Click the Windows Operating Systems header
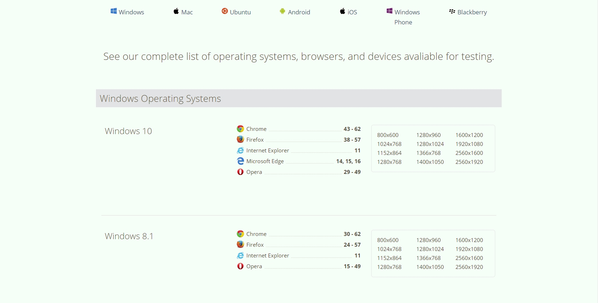Image resolution: width=598 pixels, height=303 pixels. tap(299, 98)
